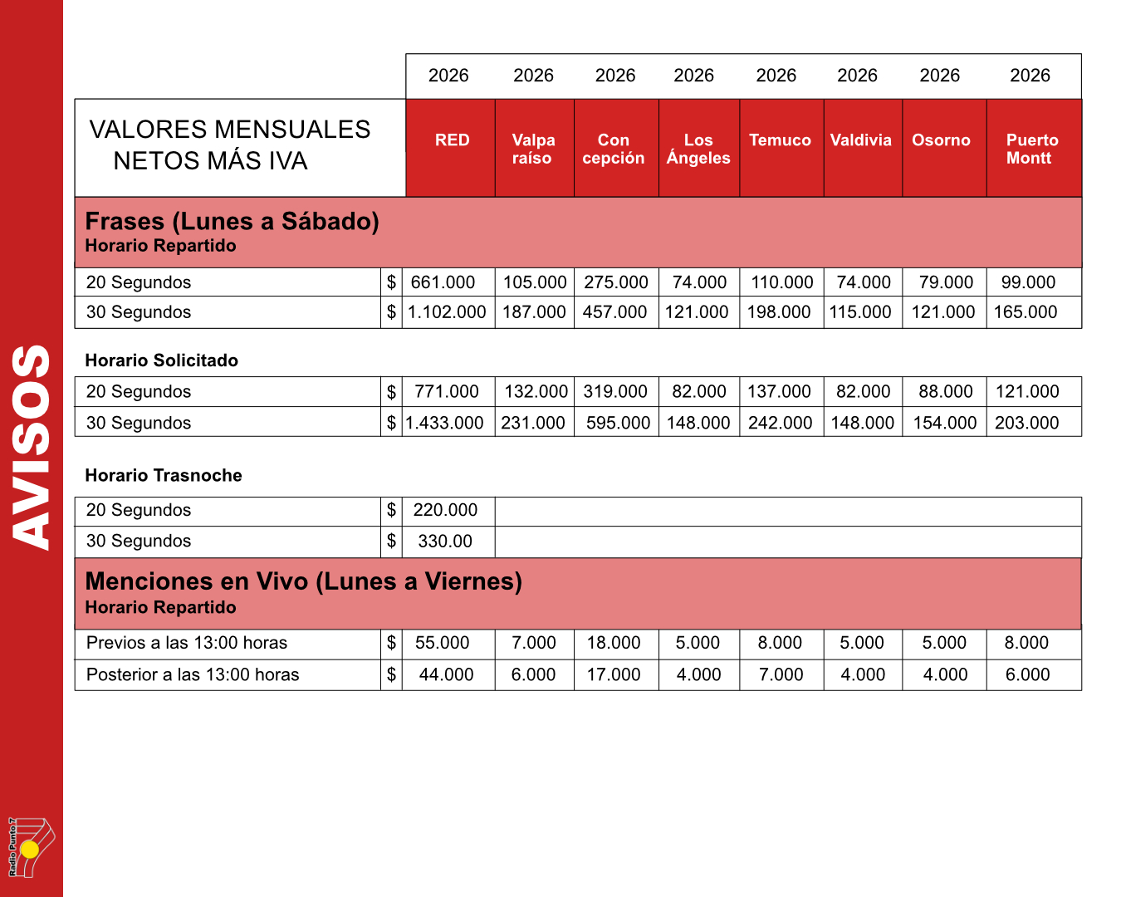Select the 165.000 Puerto Montt cell
Screen dimensions: 1121x897
(1033, 312)
